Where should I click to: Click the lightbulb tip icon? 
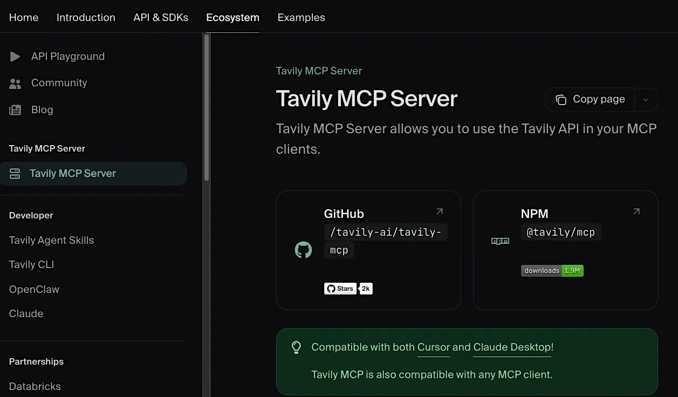(x=296, y=347)
